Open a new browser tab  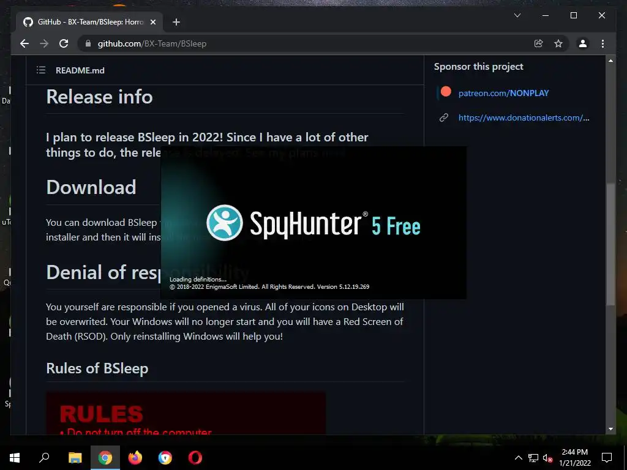pos(176,22)
